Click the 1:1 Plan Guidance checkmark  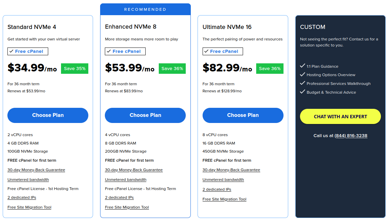click(302, 66)
